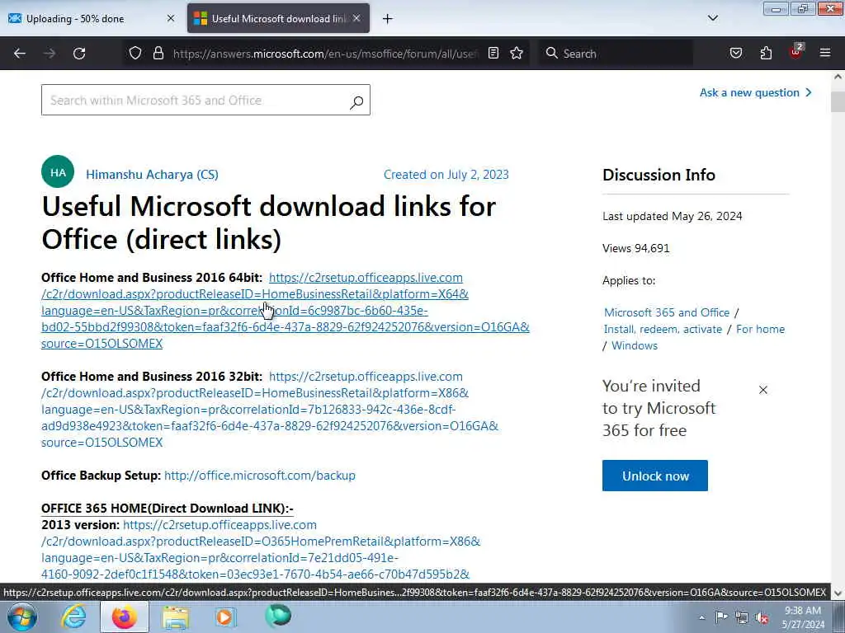Click the Last updated May 26, 2024 text
Screen dimensions: 845x633
pyautogui.click(x=672, y=216)
